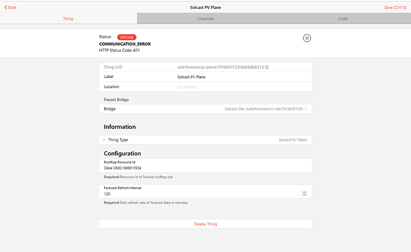Click the Delete Thing button
The image size is (411, 252).
point(205,224)
